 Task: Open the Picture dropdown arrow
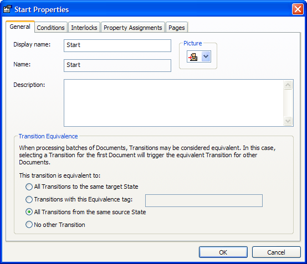(206, 56)
